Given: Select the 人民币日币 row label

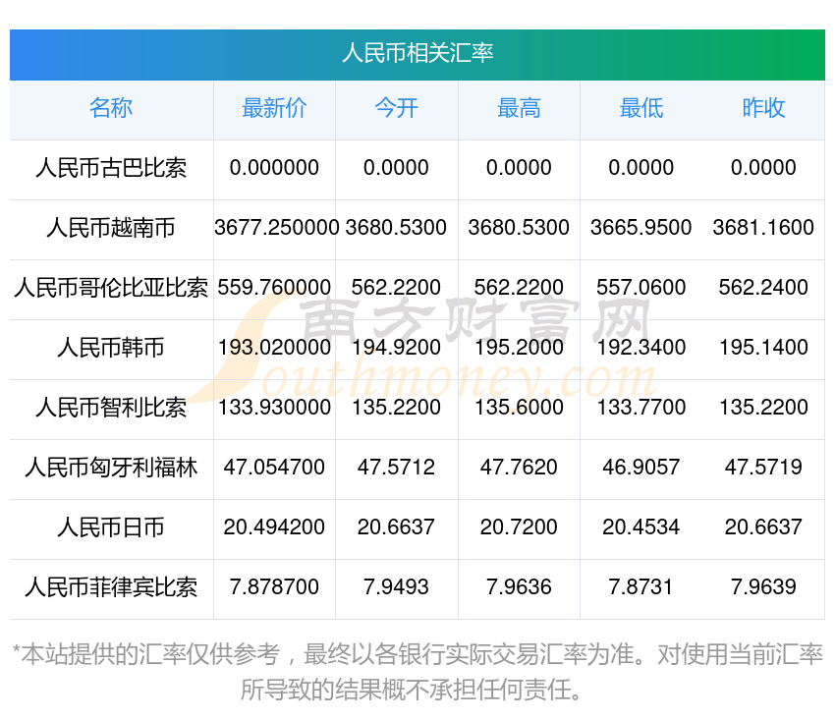Looking at the screenshot, I should pos(111,527).
